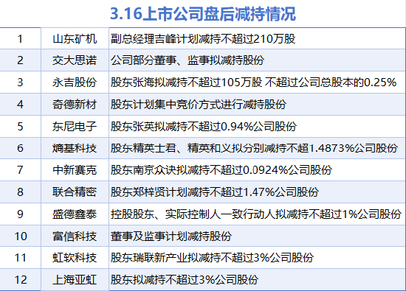The height and width of the screenshot is (291, 406).
Task: Select company name 虹软科技
Action: pyautogui.click(x=75, y=258)
